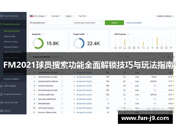Select the 'web page auditor and...' keyword
Image resolution: width=176 pixels, height=127 pixels.
coord(48,99)
